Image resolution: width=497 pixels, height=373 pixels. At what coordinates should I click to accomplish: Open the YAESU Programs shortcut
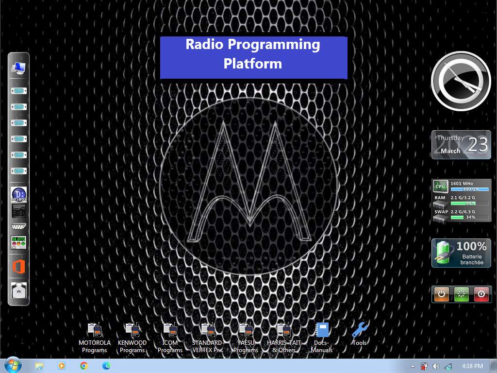[246, 331]
